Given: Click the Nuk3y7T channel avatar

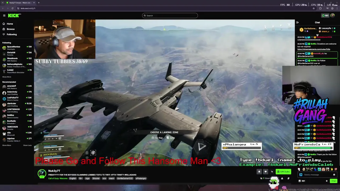Looking at the screenshot, I should (x=42, y=173).
